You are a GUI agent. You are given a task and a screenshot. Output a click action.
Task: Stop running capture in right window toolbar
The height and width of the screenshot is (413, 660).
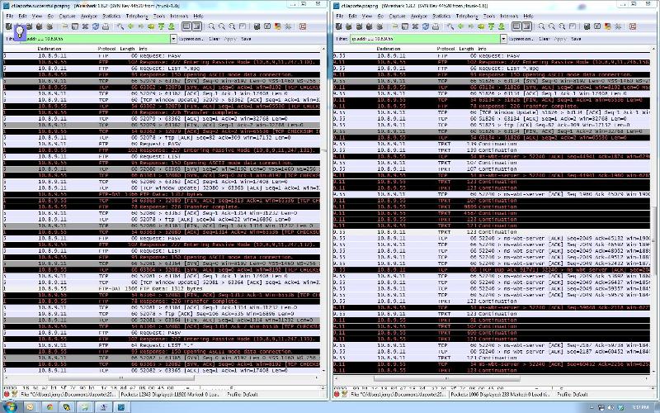click(x=369, y=26)
